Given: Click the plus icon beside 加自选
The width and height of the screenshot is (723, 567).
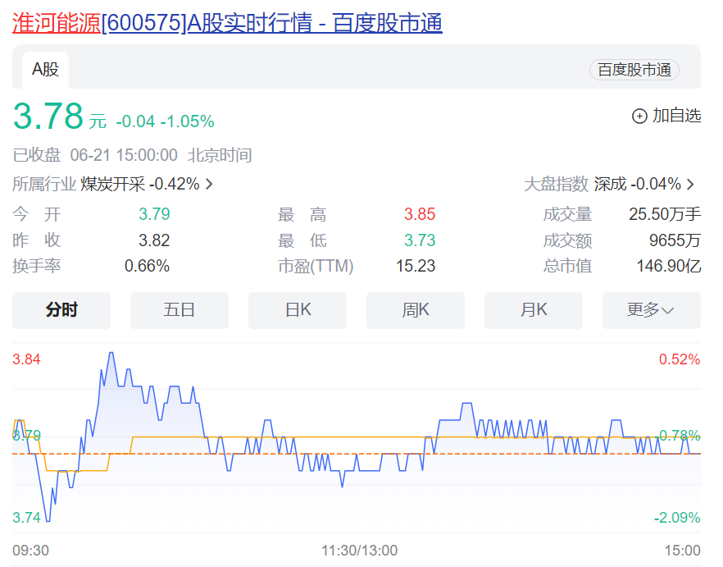Looking at the screenshot, I should [x=639, y=116].
